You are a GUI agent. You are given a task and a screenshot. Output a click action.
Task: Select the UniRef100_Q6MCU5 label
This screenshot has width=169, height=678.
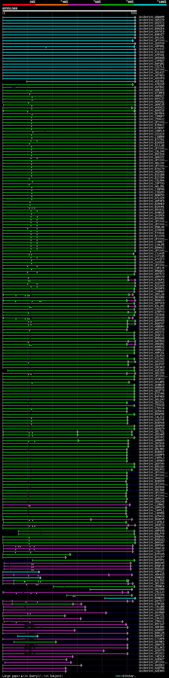click(x=152, y=105)
